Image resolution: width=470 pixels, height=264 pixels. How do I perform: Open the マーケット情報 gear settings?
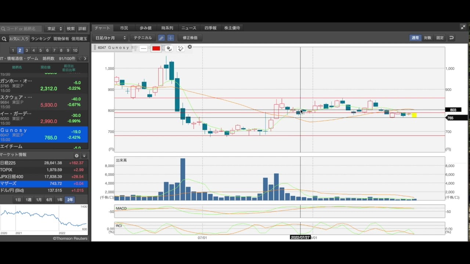[x=76, y=155]
